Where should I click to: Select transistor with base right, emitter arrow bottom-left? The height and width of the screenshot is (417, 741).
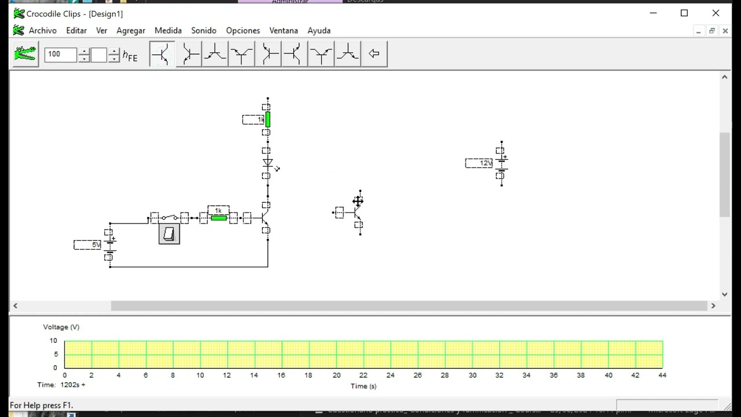click(189, 54)
